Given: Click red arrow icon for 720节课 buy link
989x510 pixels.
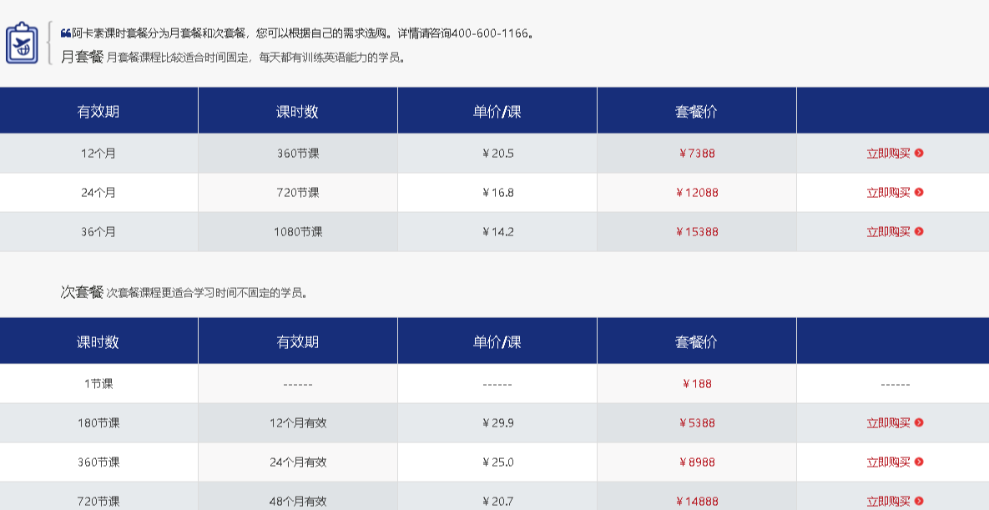Looking at the screenshot, I should click(x=919, y=499).
